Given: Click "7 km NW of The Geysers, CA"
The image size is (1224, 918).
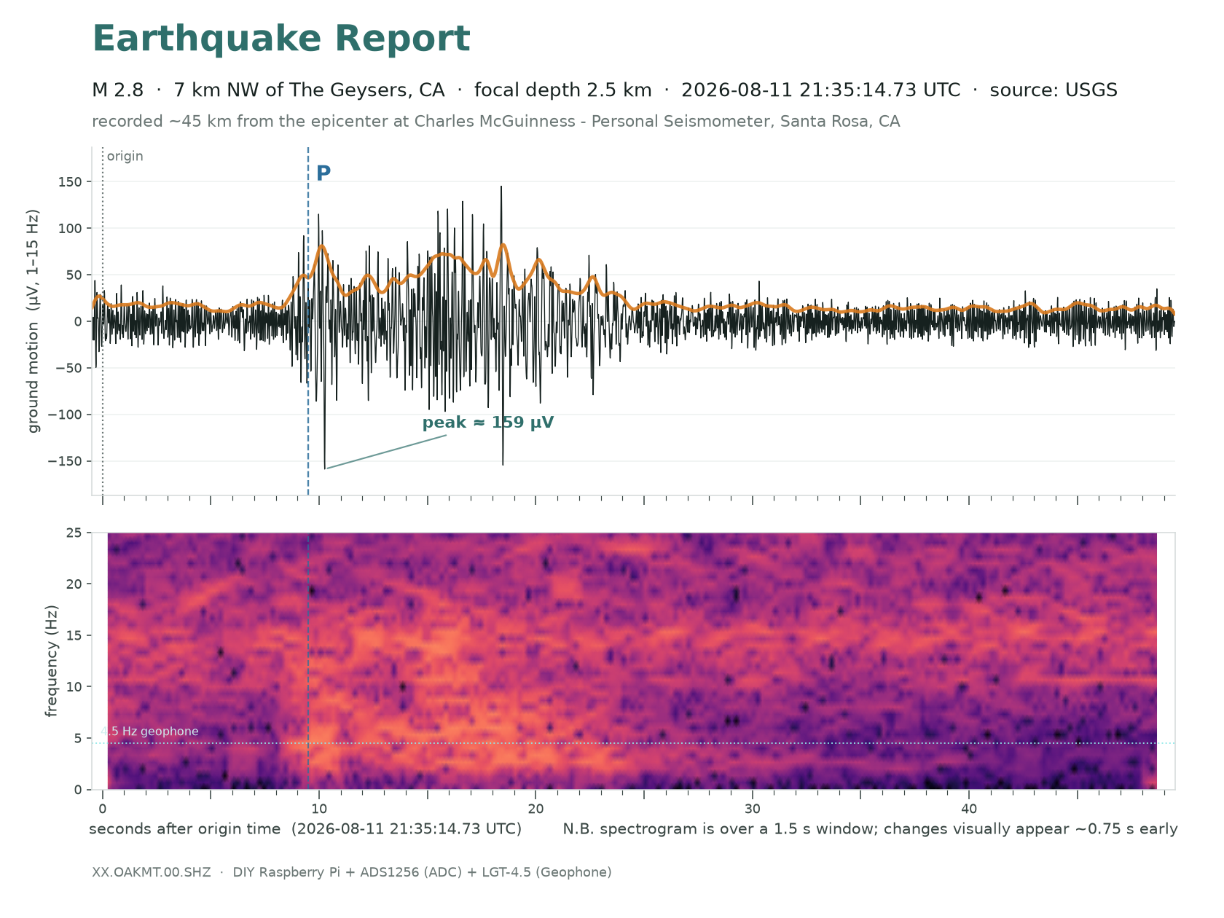Looking at the screenshot, I should click(x=309, y=90).
